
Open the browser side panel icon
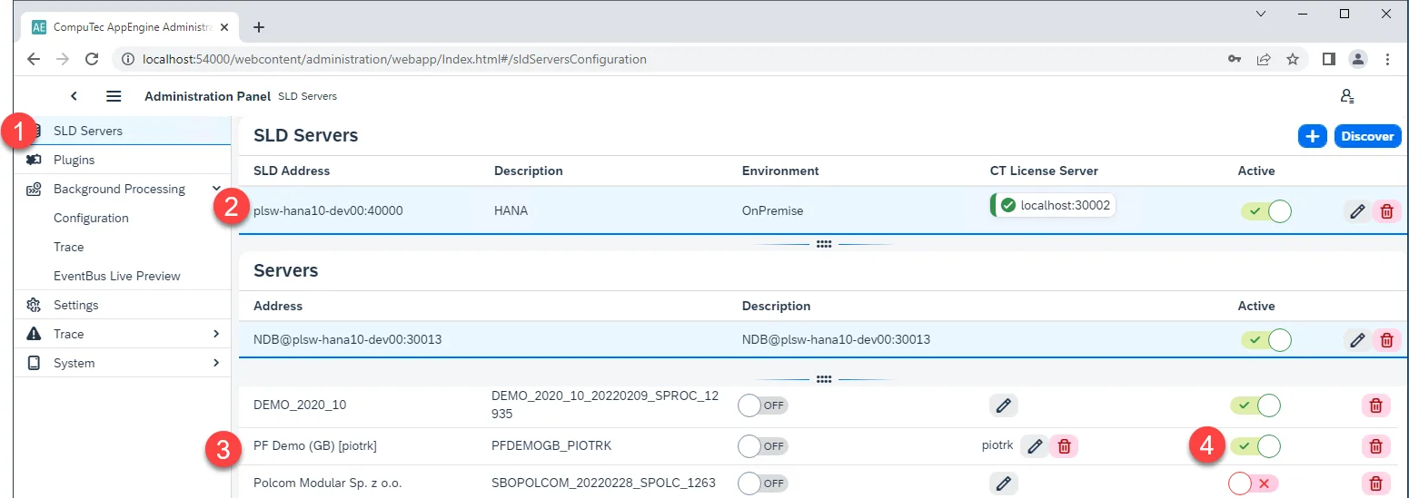1328,59
